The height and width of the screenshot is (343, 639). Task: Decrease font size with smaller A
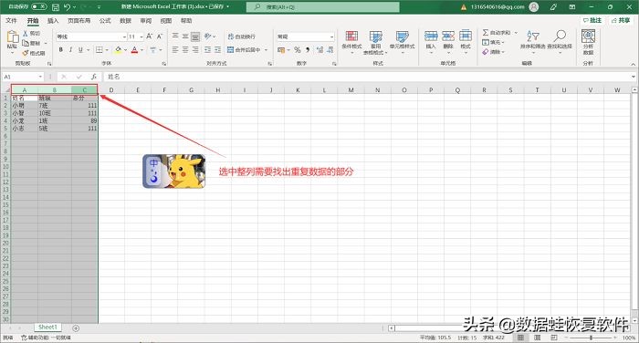pos(160,36)
